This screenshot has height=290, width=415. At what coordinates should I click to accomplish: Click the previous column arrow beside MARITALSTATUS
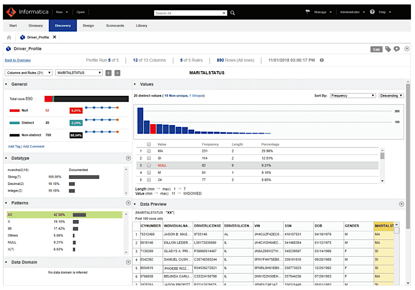point(108,73)
